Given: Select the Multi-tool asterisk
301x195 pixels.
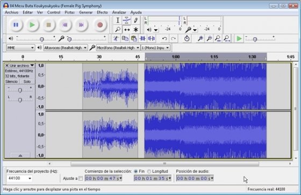Looking at the screenshot, I should point(135,30).
